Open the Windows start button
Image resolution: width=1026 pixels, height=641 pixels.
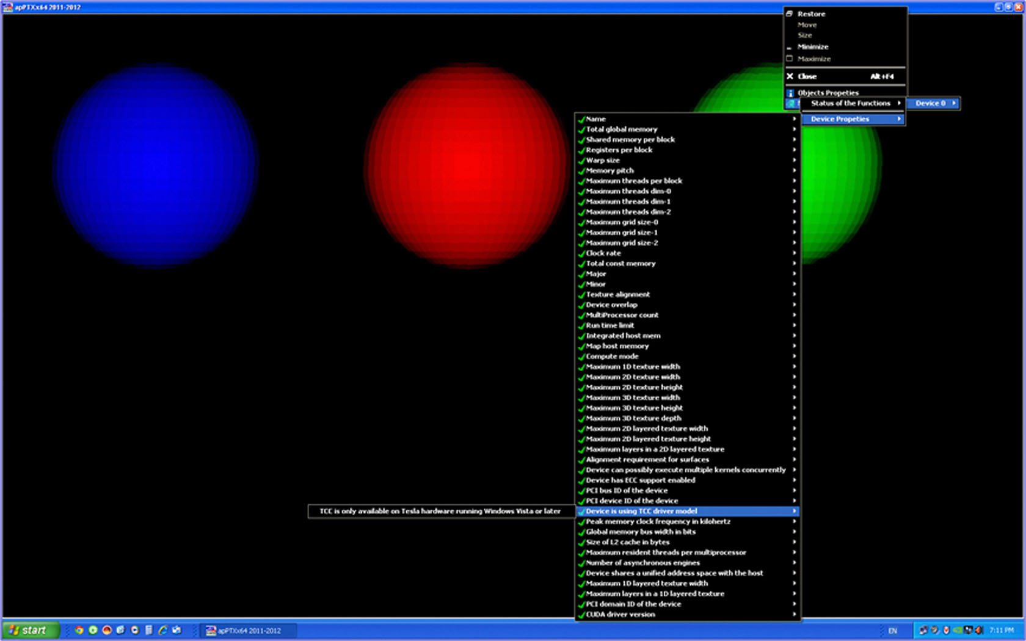point(31,630)
